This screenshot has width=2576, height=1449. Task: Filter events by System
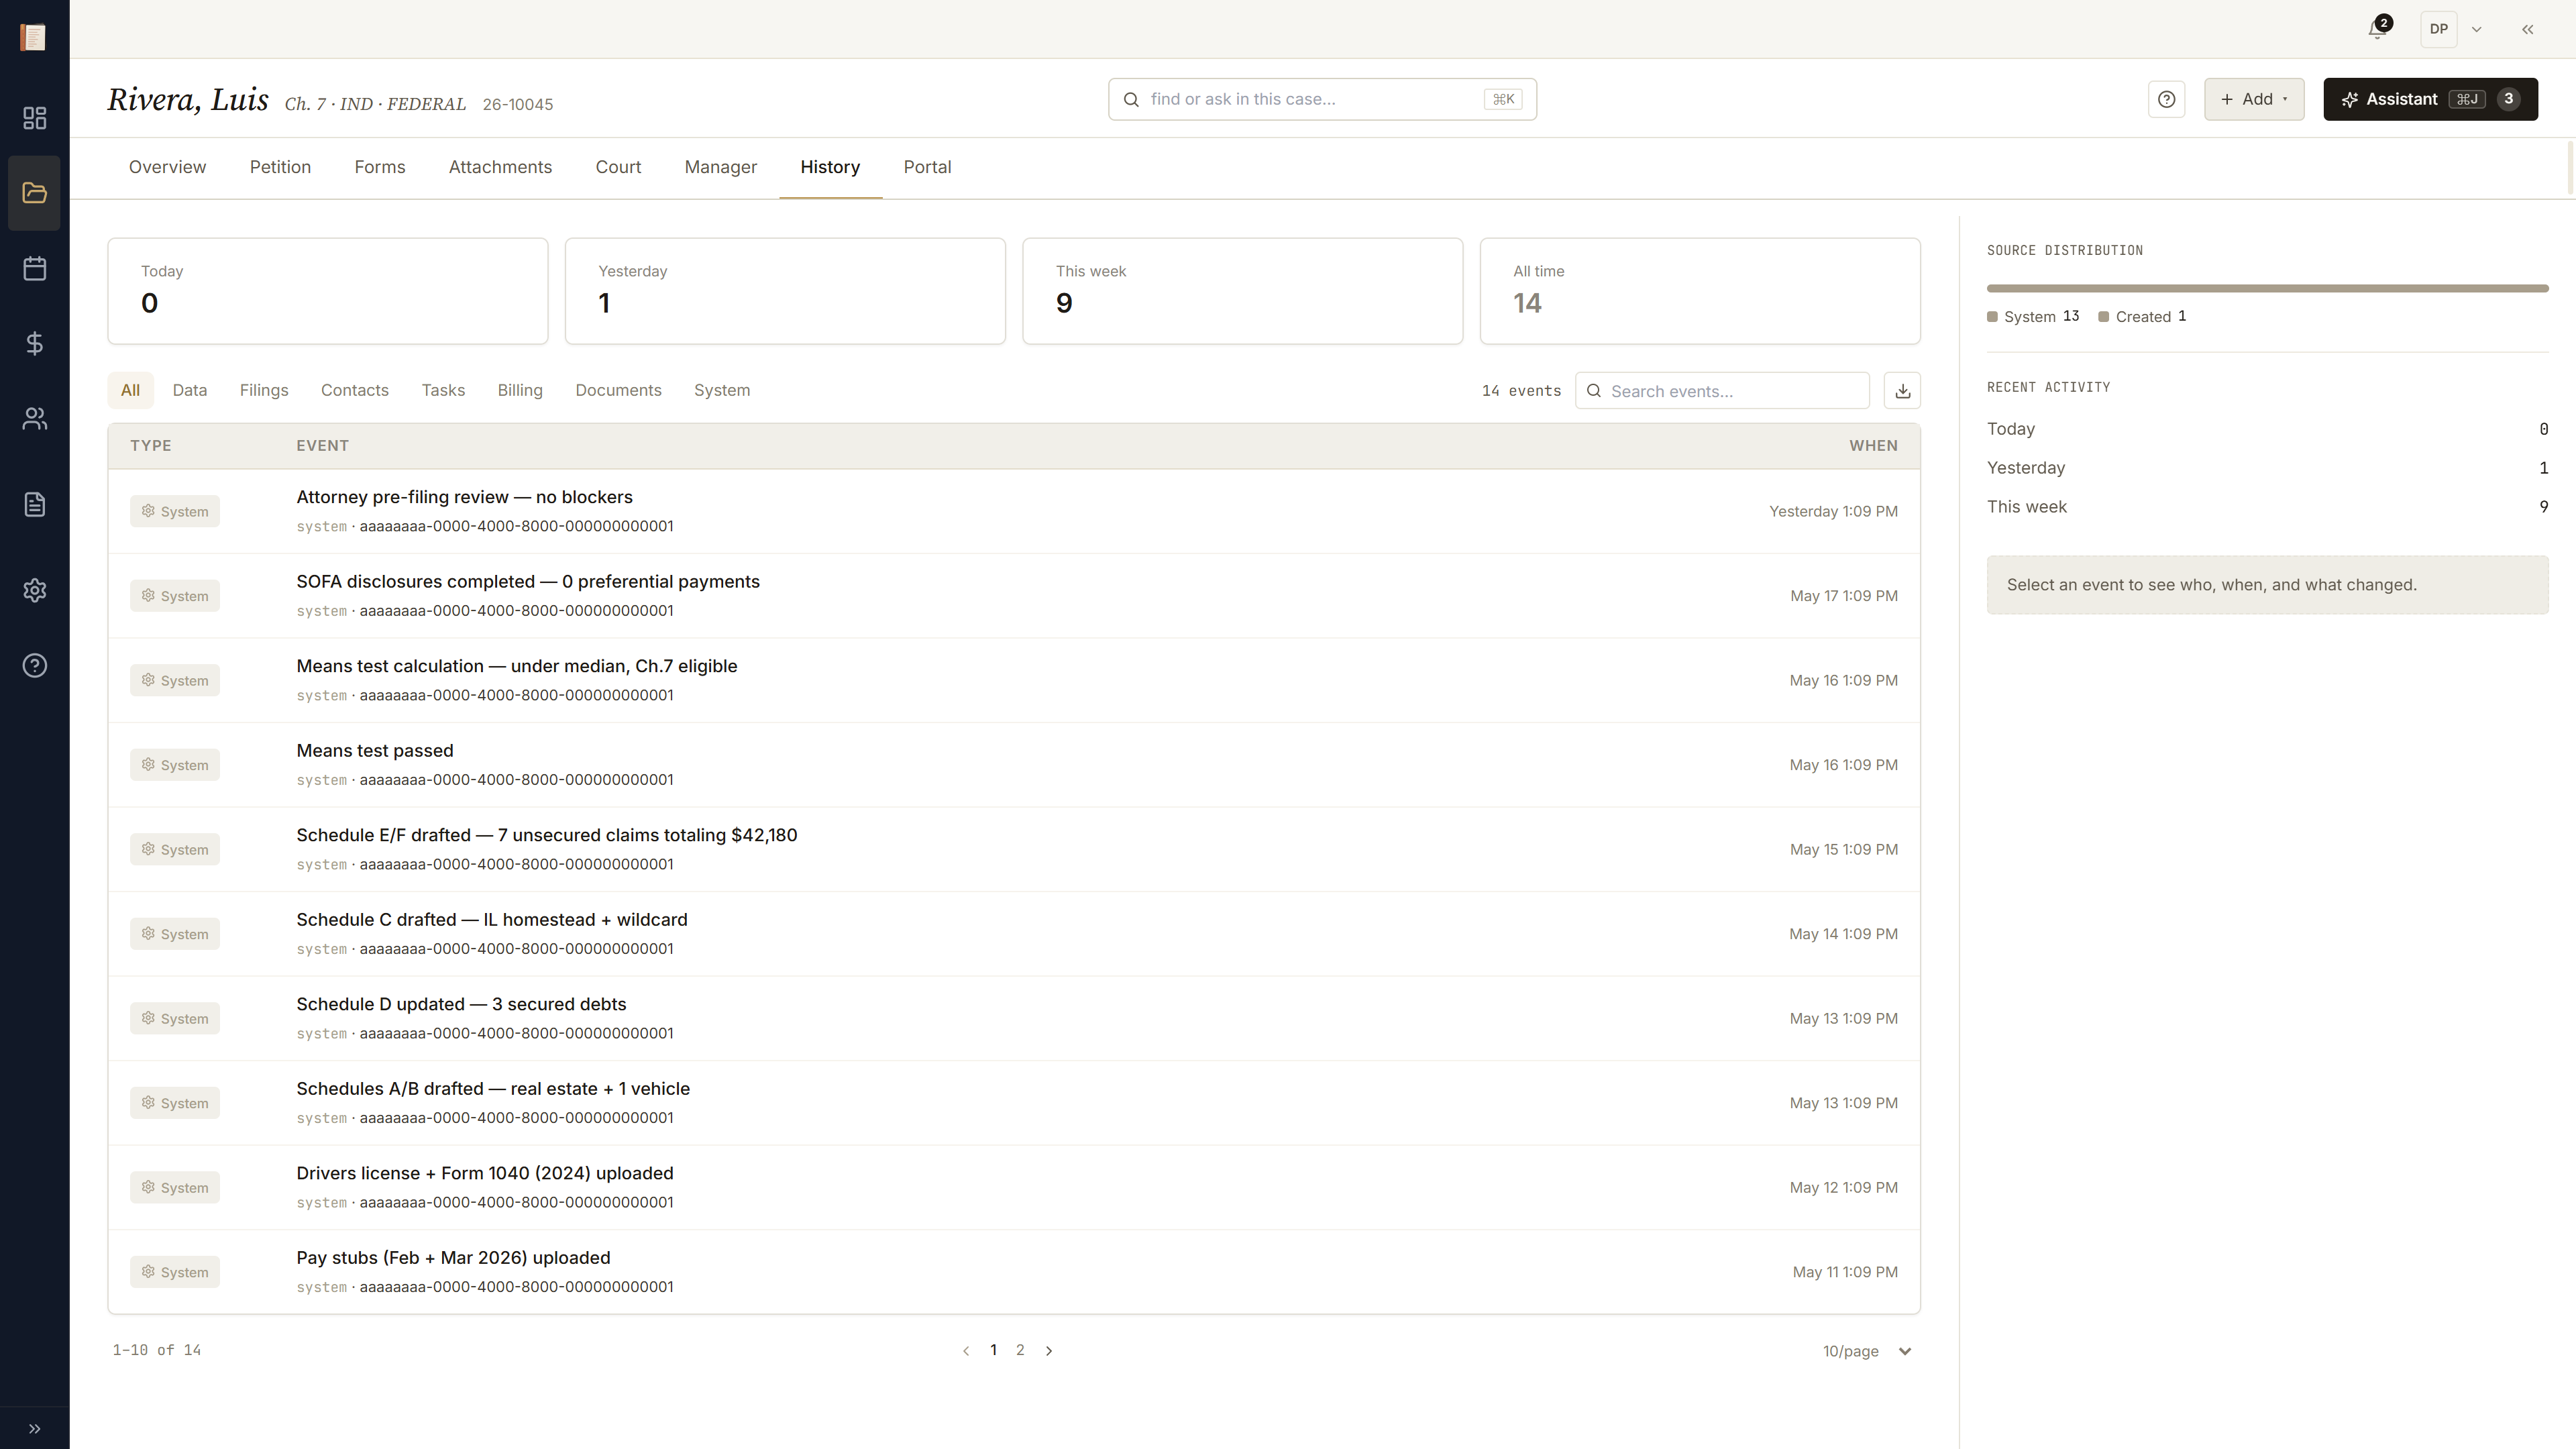[722, 390]
